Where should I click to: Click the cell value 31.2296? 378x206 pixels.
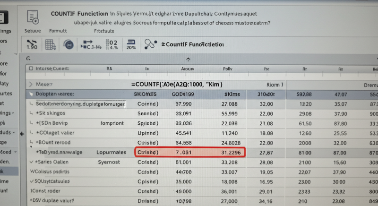click(x=231, y=153)
